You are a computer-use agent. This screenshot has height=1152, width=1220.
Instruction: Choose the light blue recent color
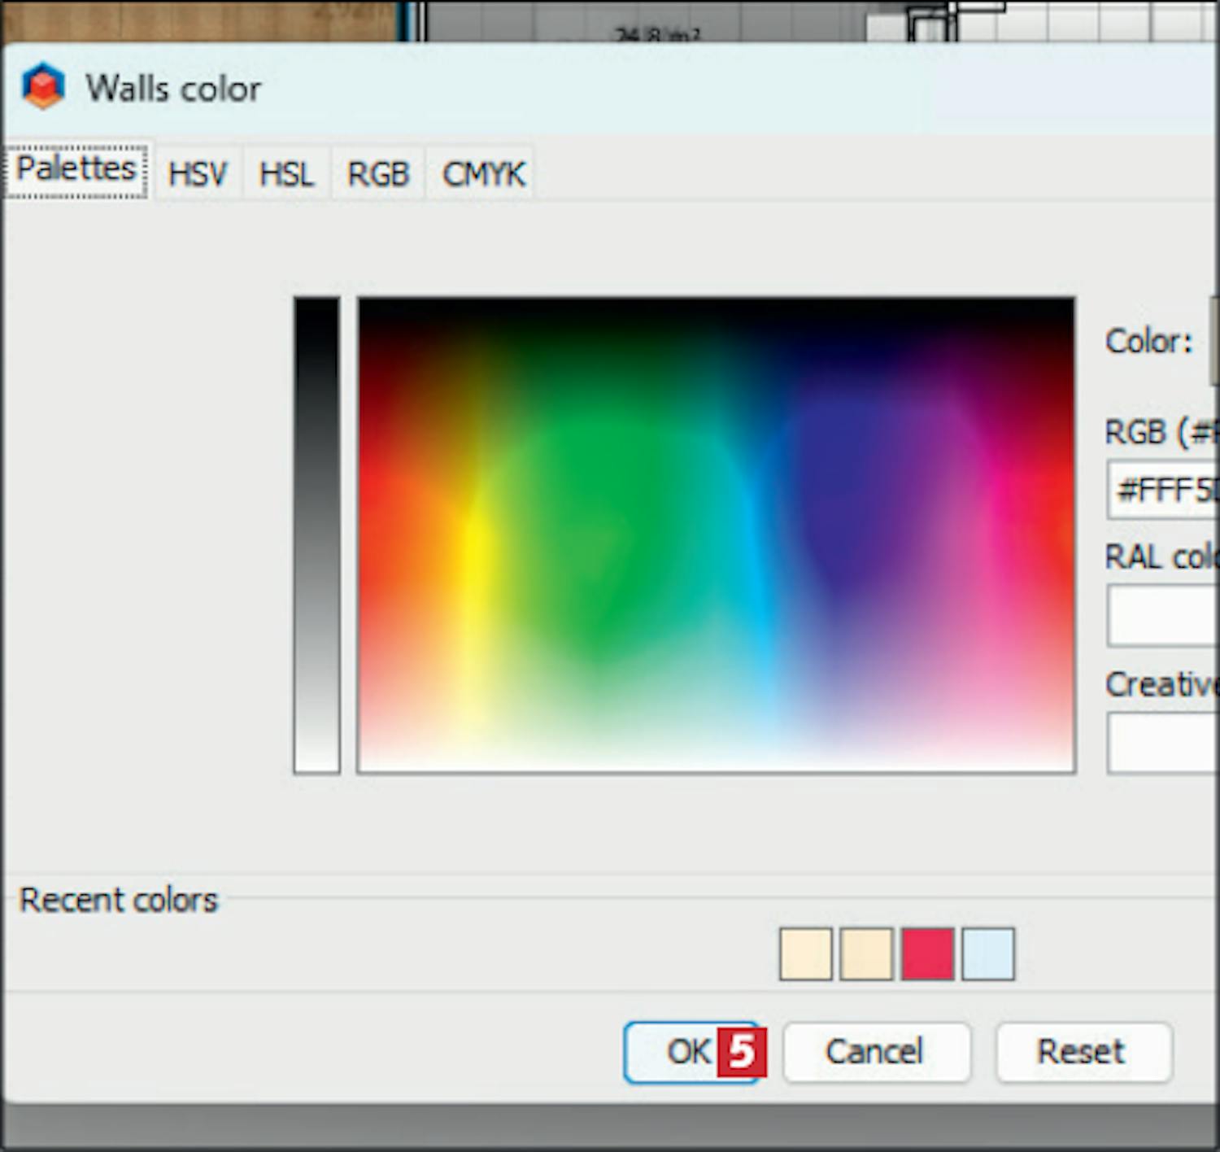[988, 953]
